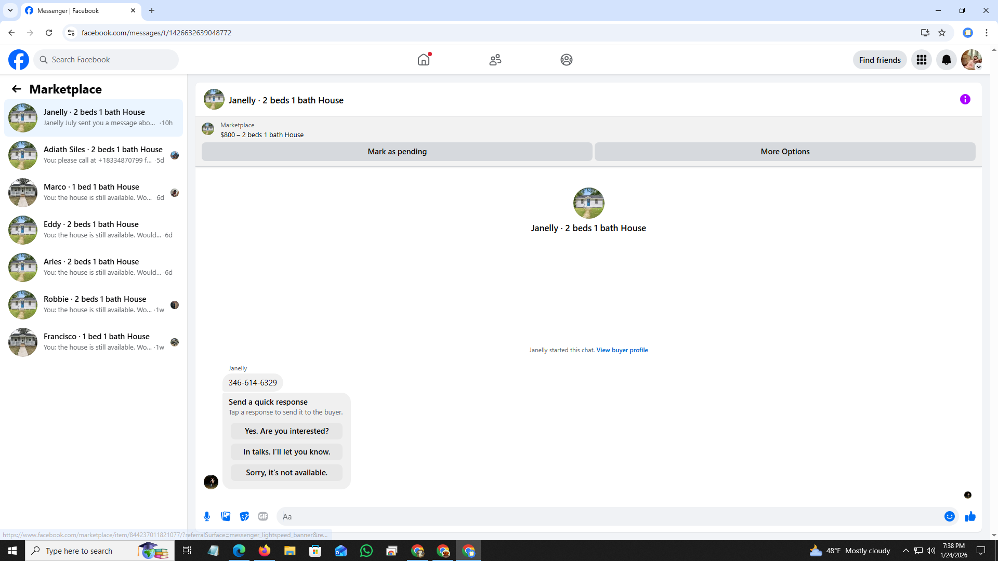This screenshot has height=561, width=998.
Task: Expand the browser tab search dropdown
Action: [x=10, y=10]
